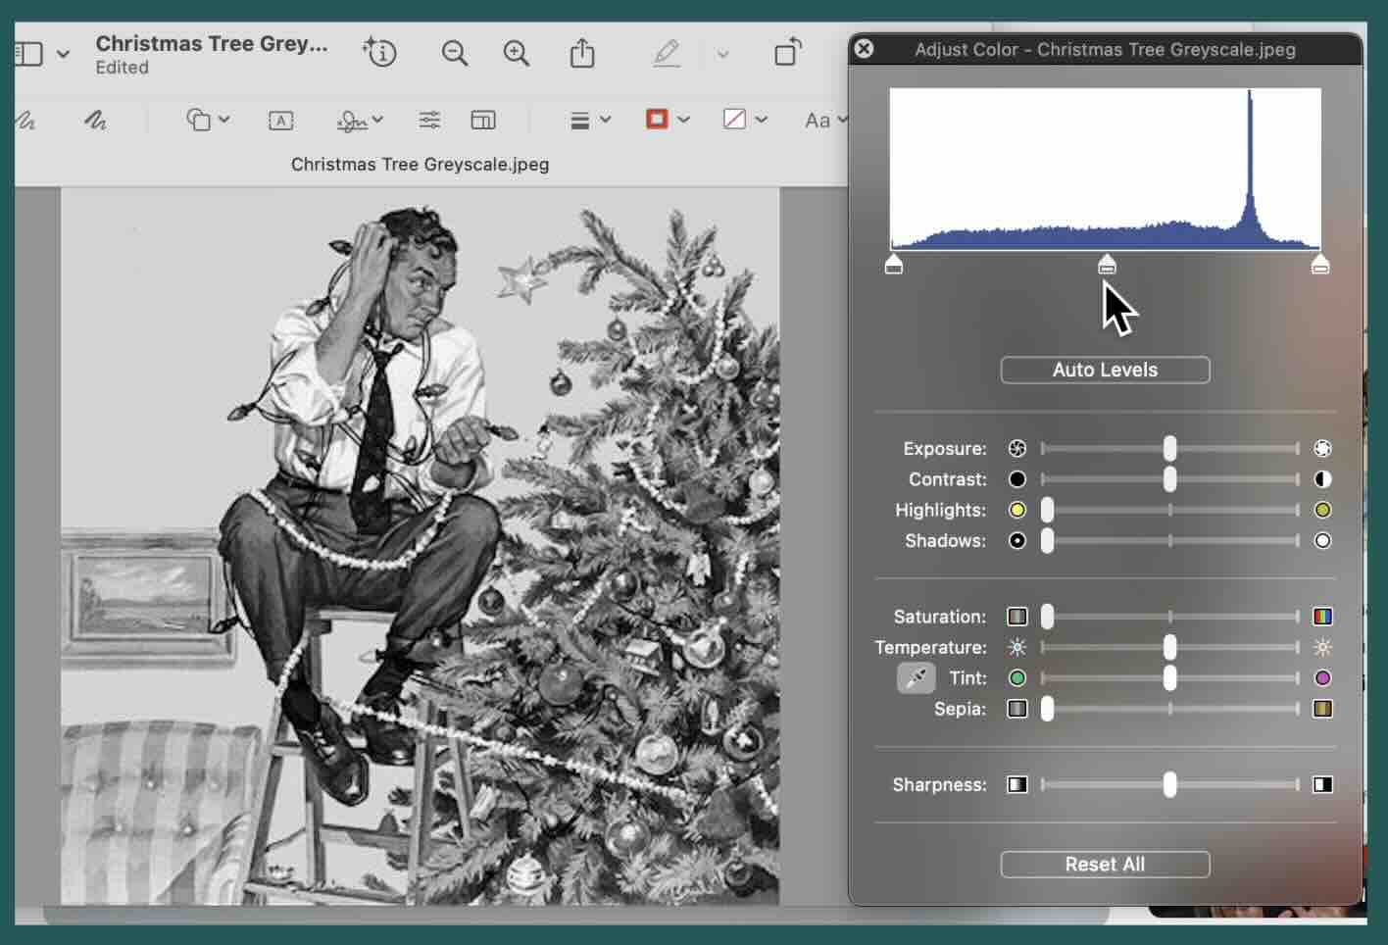Screen dimensions: 1388x945
Task: Click the Zoom out magnifier icon
Action: coord(453,53)
